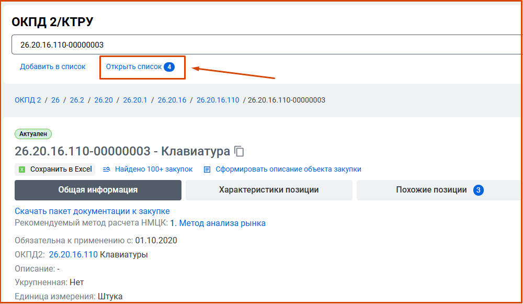Go to breadcrumb 26.20.16.110
This screenshot has width=523, height=304.
[x=218, y=100]
